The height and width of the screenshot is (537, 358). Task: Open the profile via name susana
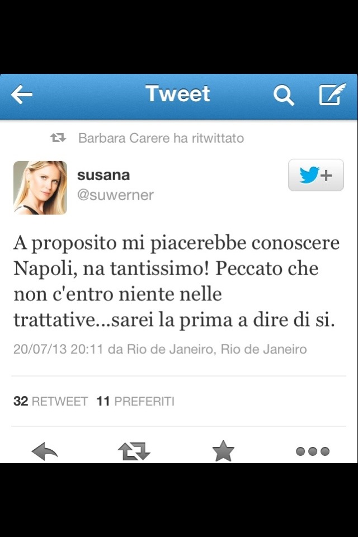pos(103,175)
